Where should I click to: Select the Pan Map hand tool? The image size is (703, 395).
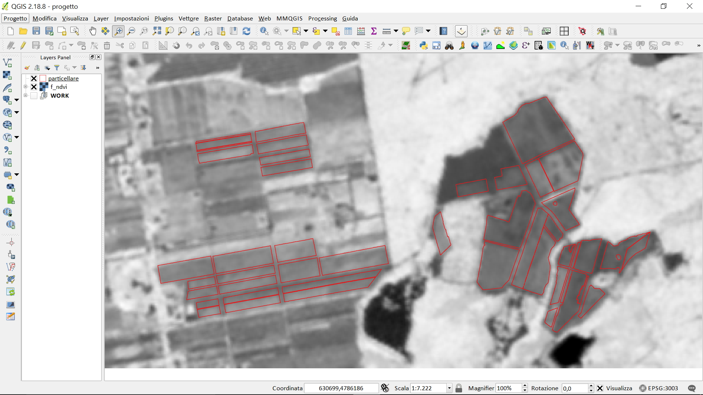tap(93, 31)
